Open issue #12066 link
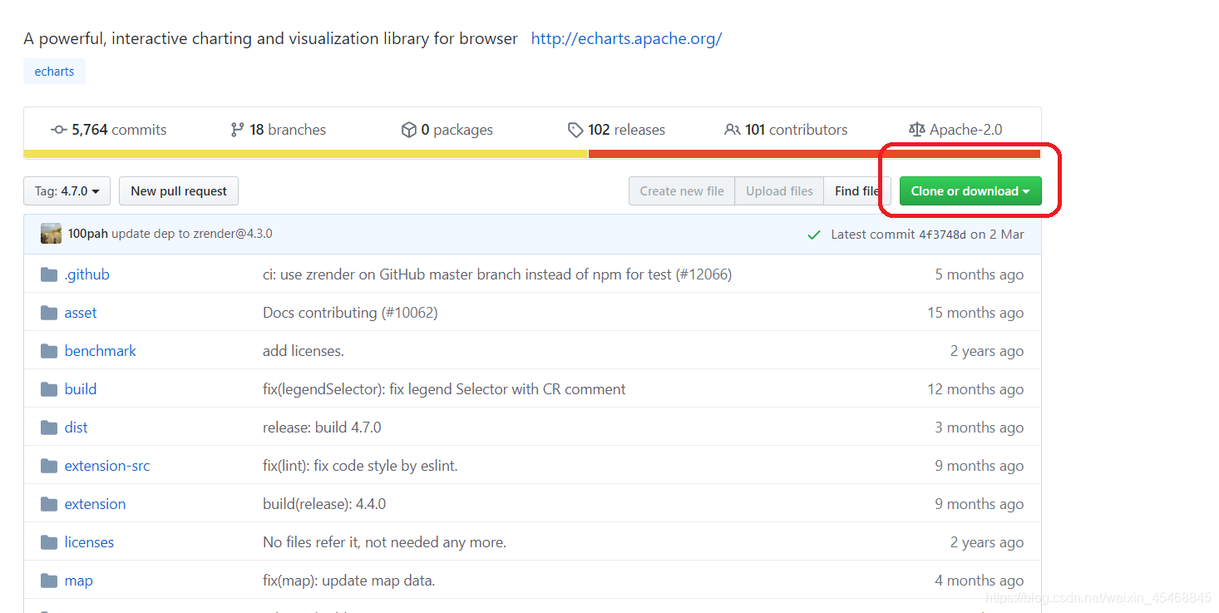 [703, 274]
